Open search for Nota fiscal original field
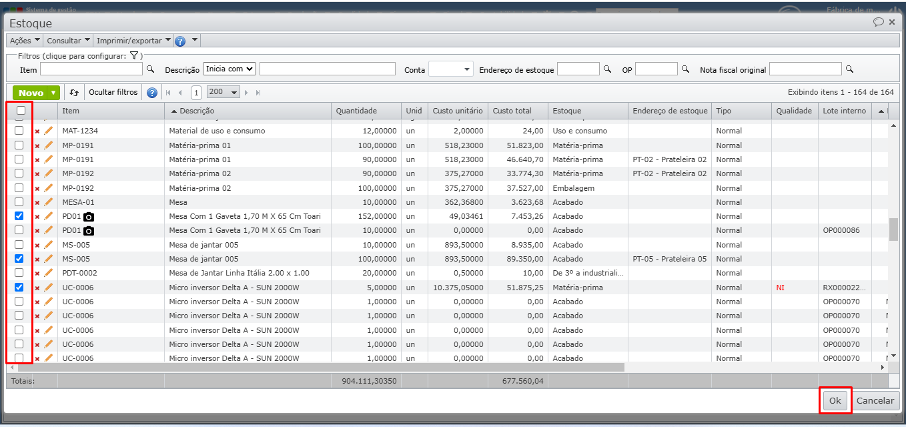Image resolution: width=906 pixels, height=427 pixels. click(849, 69)
